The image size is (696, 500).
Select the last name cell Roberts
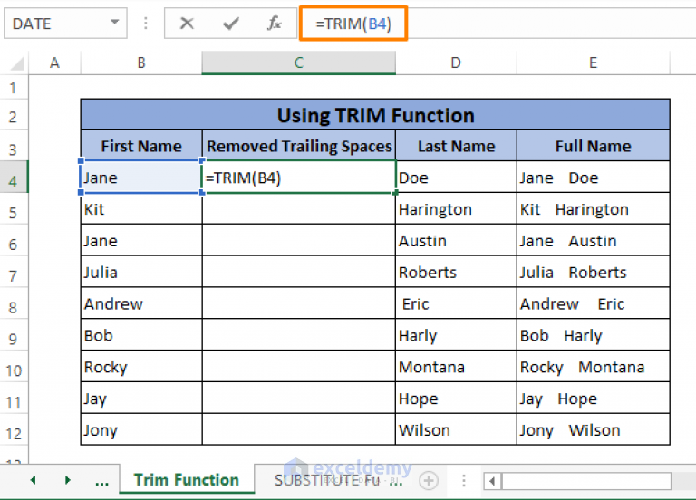point(456,272)
